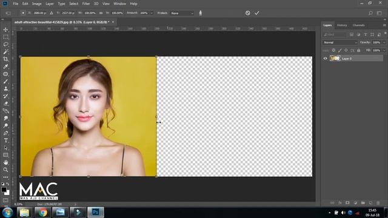Open the Edit Toolbar ellipsis

click(5, 177)
